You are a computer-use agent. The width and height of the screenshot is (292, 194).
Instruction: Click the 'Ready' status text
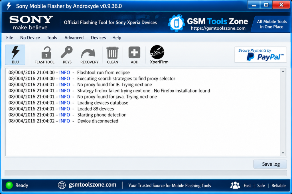[22, 185]
